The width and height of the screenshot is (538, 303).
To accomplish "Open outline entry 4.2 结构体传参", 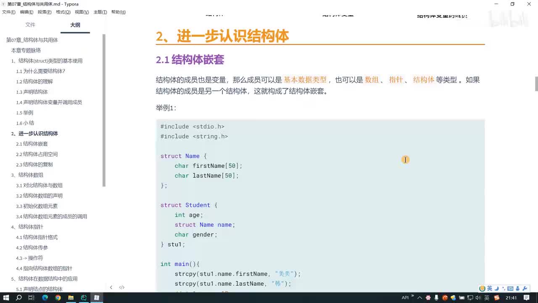I will 32,247.
